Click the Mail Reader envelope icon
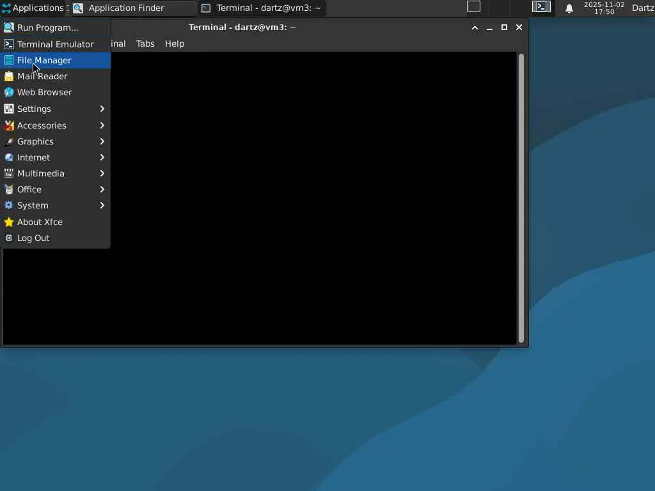Screen dimensions: 655x491 click(9, 76)
